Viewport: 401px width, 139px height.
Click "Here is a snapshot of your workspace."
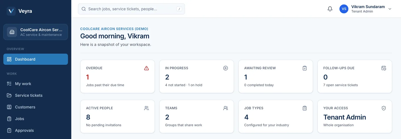click(x=116, y=44)
